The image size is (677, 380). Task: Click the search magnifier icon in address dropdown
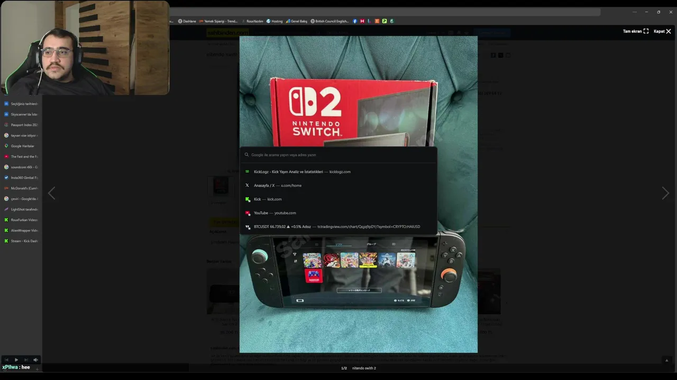coord(246,155)
